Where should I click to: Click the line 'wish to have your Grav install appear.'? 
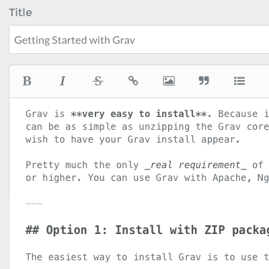132,139
